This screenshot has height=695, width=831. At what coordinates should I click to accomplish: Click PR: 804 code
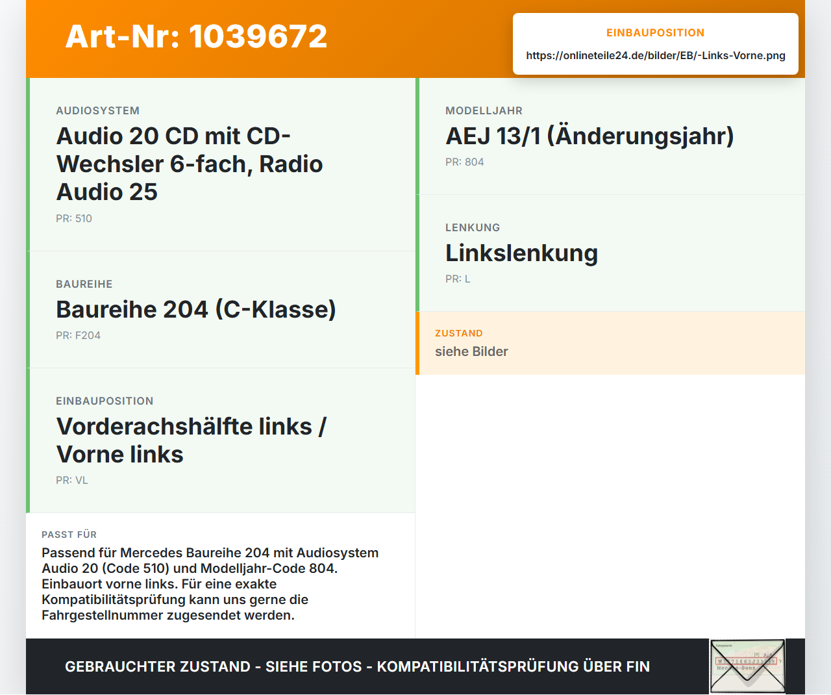click(465, 162)
